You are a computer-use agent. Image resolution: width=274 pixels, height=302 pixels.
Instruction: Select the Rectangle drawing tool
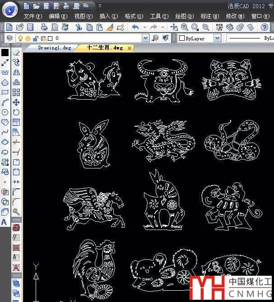(5, 92)
